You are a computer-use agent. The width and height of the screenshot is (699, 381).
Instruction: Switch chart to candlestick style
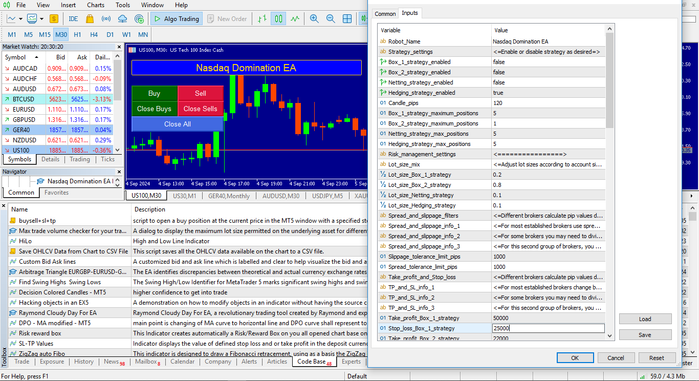[278, 19]
